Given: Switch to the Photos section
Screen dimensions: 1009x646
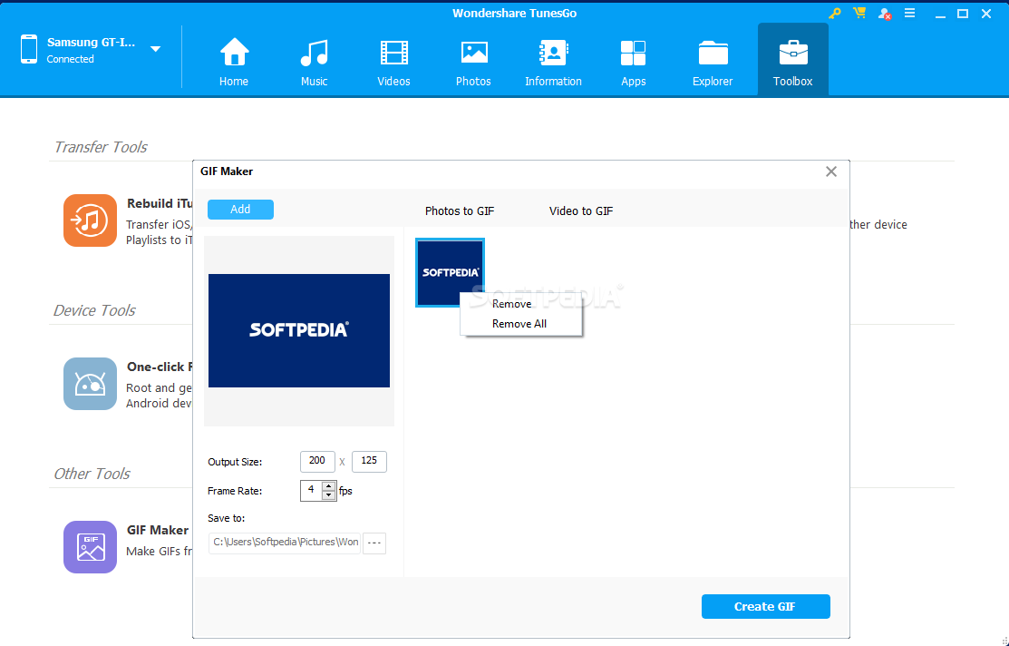Looking at the screenshot, I should pos(473,62).
